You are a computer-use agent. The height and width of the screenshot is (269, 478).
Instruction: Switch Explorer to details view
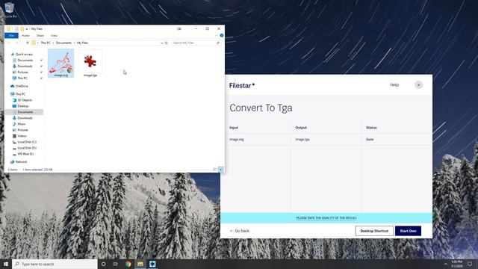pos(214,170)
